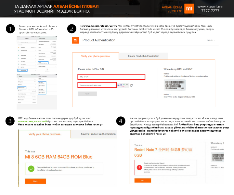This screenshot has height=195, width=234.
Task: Click the Permissions shield icon in Settings
Action: pos(19,64)
